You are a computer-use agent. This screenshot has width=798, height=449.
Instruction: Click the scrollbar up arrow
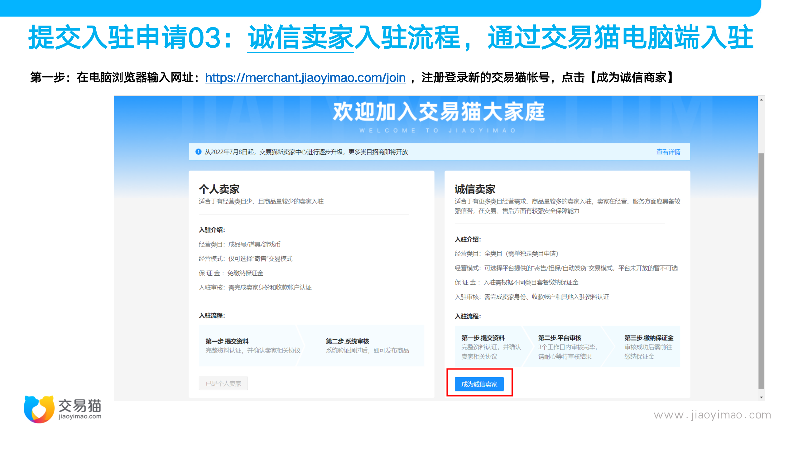pyautogui.click(x=762, y=99)
